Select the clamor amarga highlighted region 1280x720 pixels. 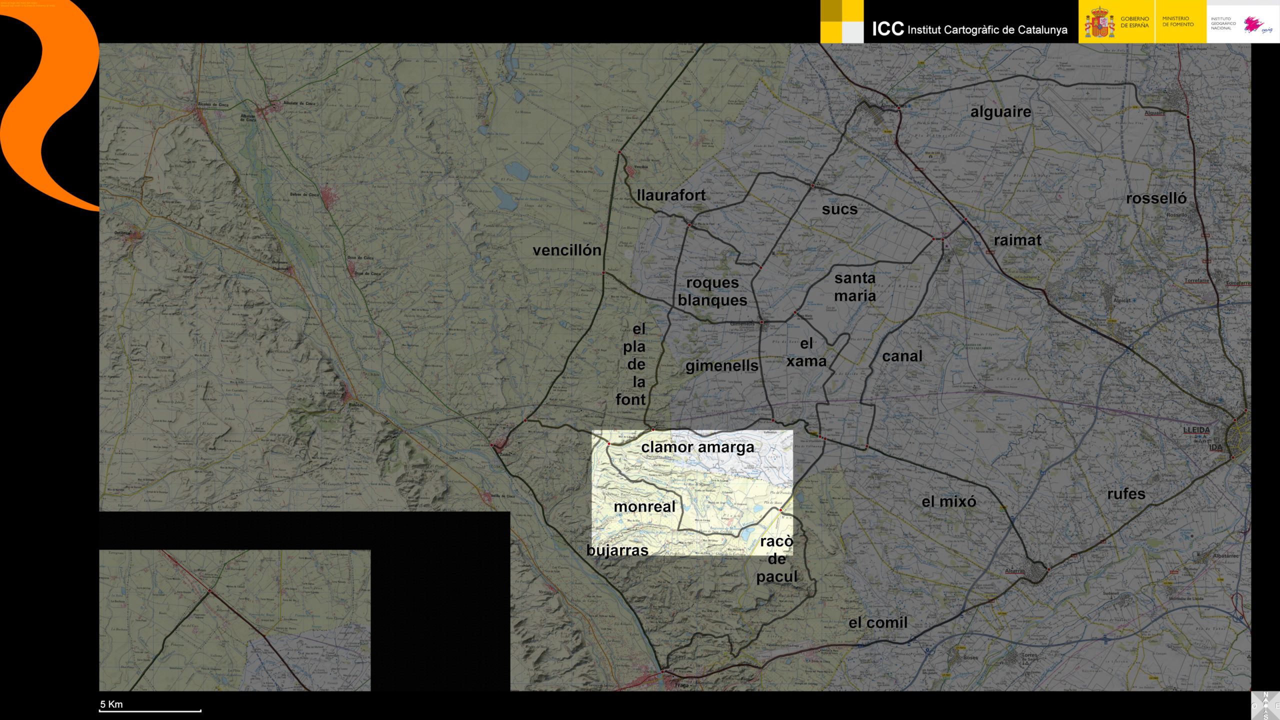coord(697,447)
